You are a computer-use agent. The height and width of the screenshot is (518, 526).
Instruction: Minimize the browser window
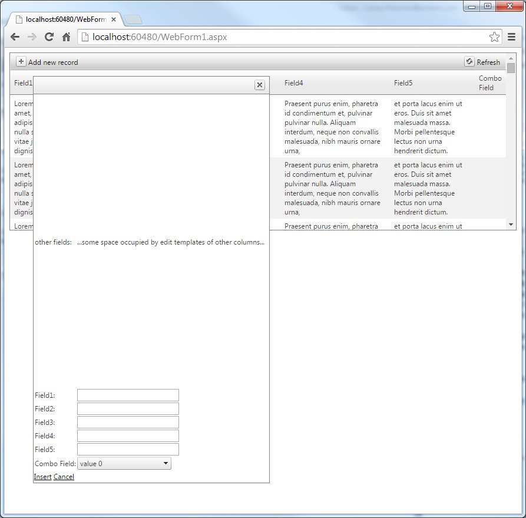point(472,6)
